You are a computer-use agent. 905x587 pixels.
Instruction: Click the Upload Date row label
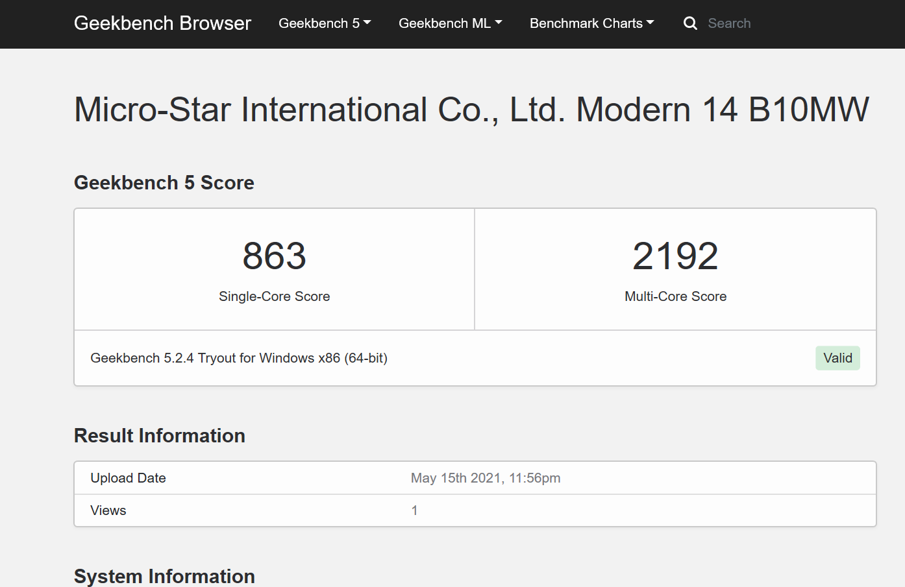(x=128, y=478)
